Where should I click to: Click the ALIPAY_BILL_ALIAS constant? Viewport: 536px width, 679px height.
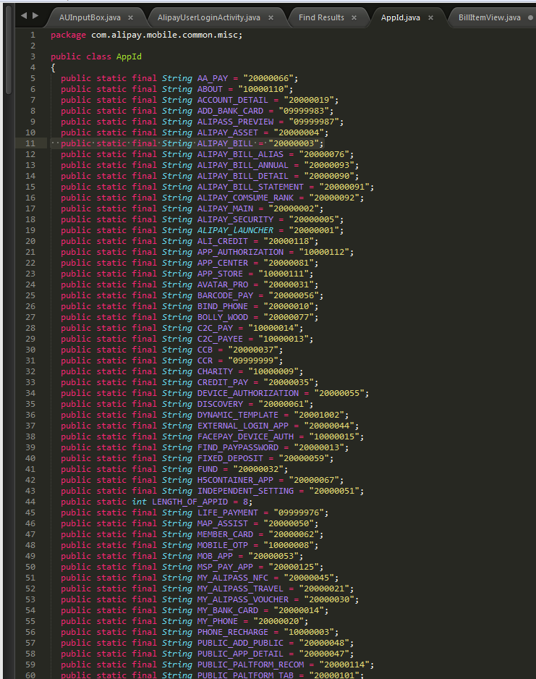(241, 154)
